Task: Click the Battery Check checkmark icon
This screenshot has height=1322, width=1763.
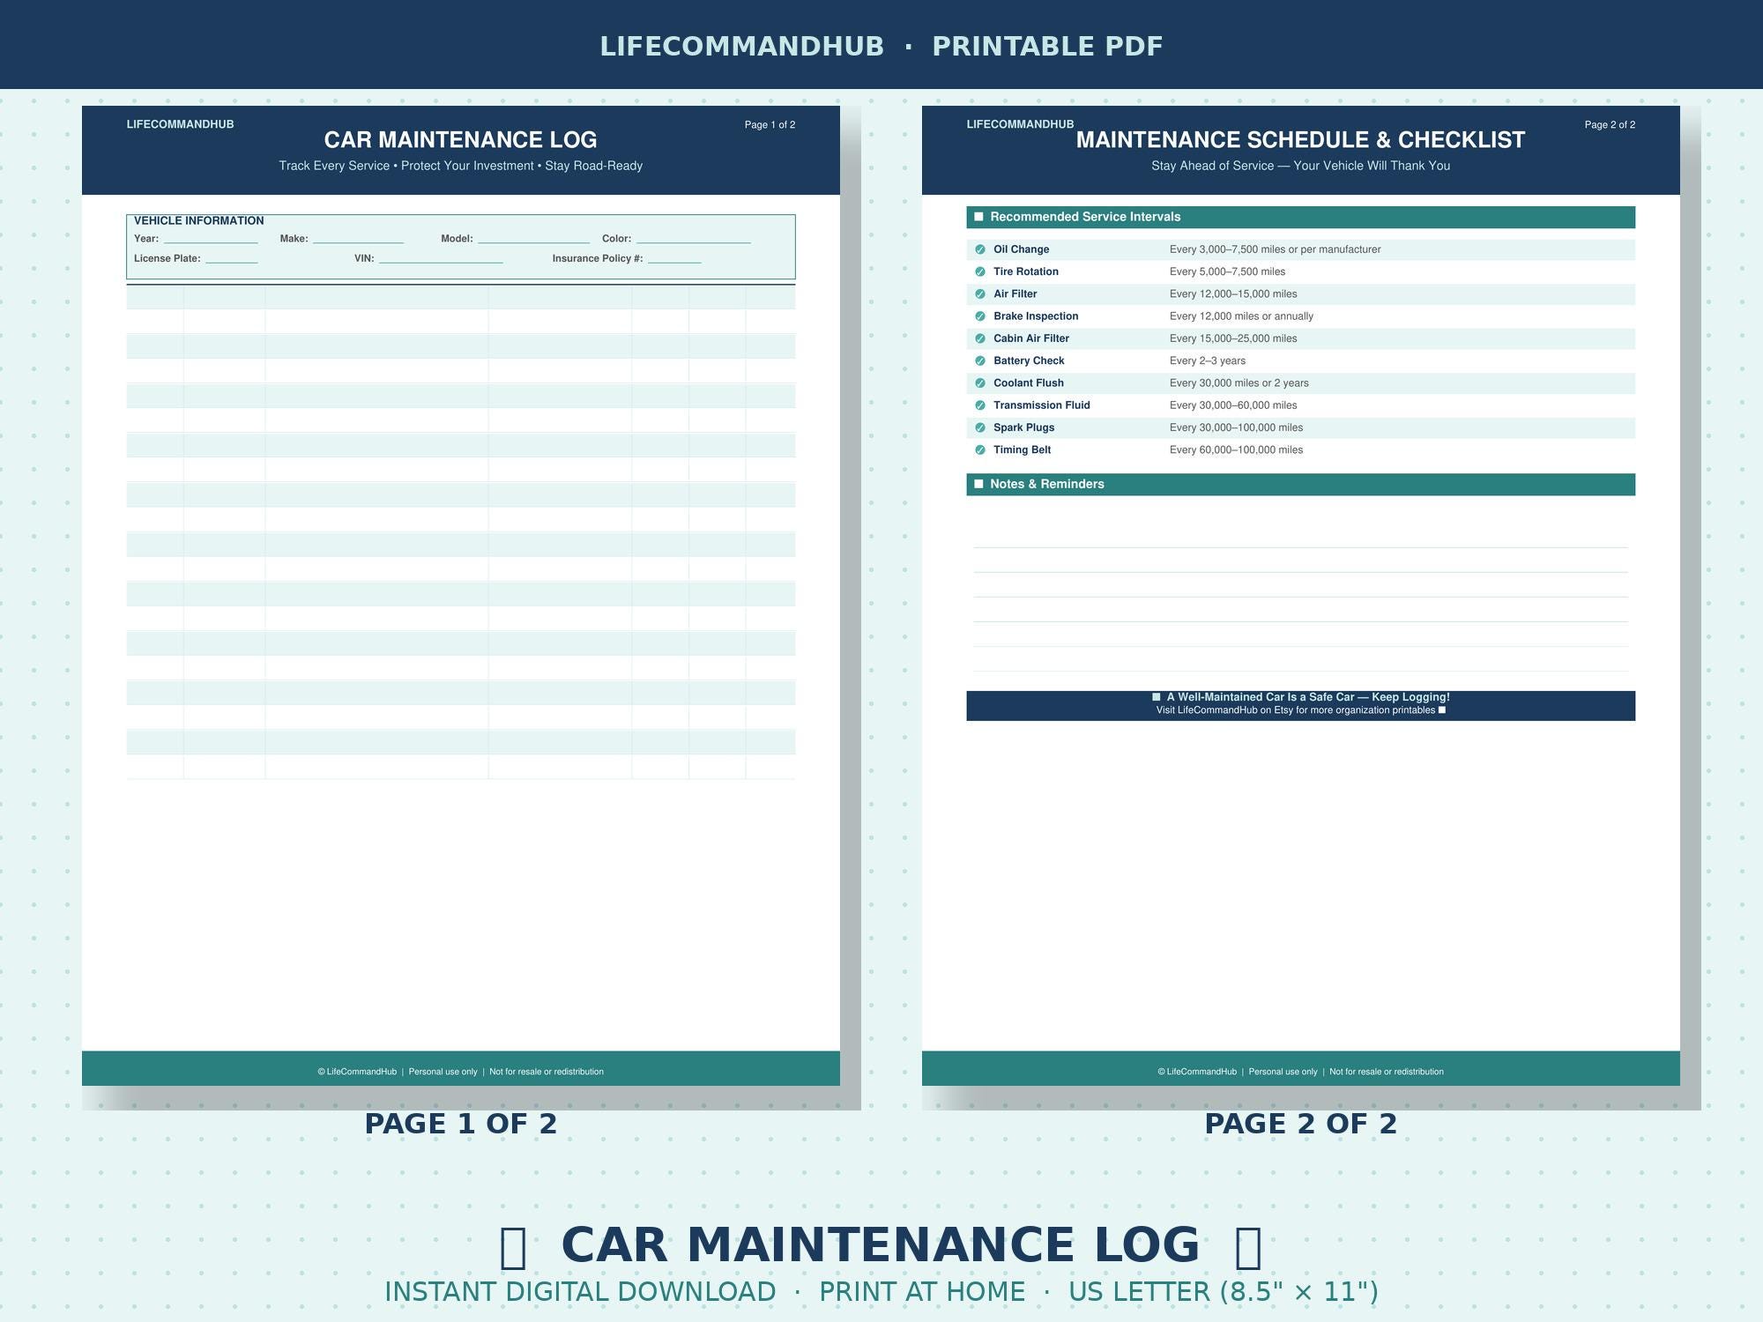Action: coord(980,360)
